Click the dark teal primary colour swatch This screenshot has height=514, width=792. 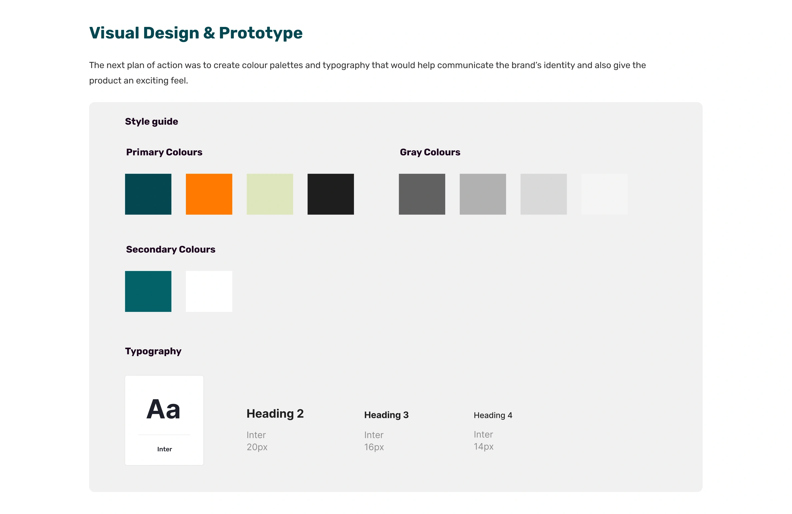point(148,194)
